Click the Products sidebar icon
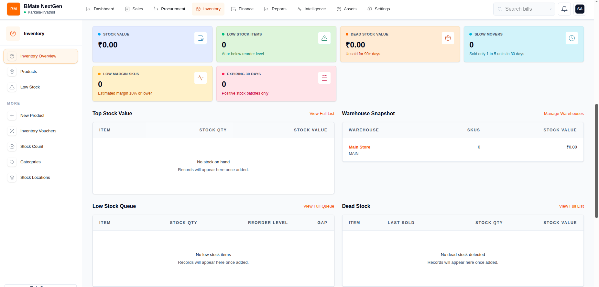Viewport: 599px width, 287px height. [12, 72]
